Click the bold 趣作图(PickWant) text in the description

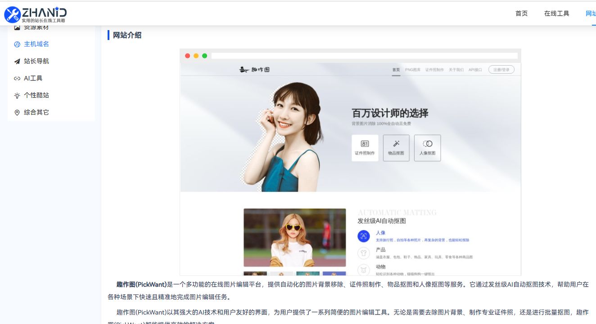coord(141,284)
